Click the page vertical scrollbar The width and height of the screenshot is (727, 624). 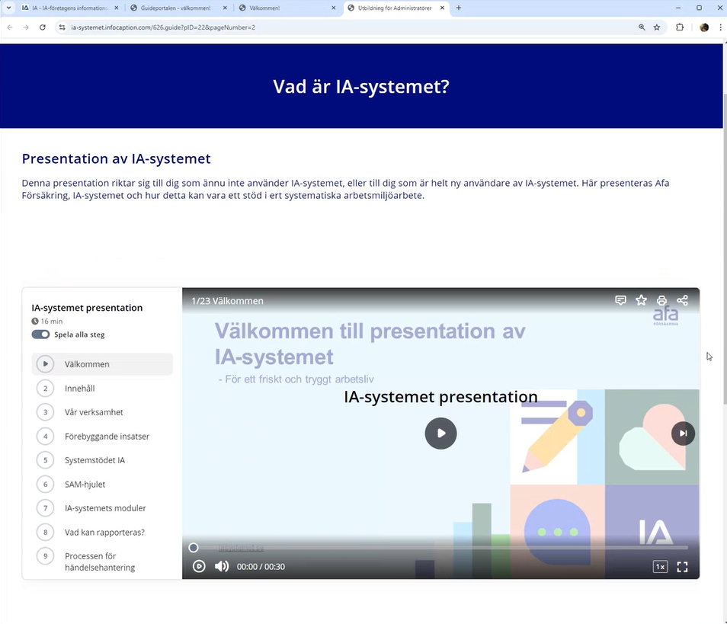click(x=725, y=248)
